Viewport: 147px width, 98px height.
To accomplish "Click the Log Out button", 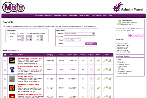I will point(136,35).
